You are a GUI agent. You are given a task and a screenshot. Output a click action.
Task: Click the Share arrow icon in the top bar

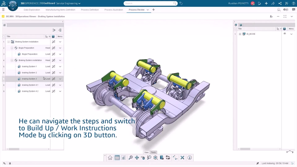(x=273, y=3)
